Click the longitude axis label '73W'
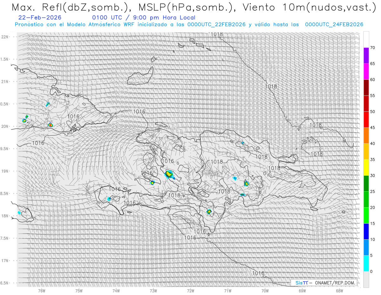Image resolution: width=381 pixels, height=295 pixels. tap(153, 291)
